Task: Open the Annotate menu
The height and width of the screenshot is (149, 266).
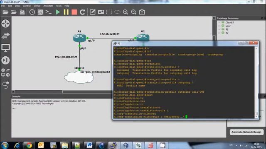Action: coord(48,6)
